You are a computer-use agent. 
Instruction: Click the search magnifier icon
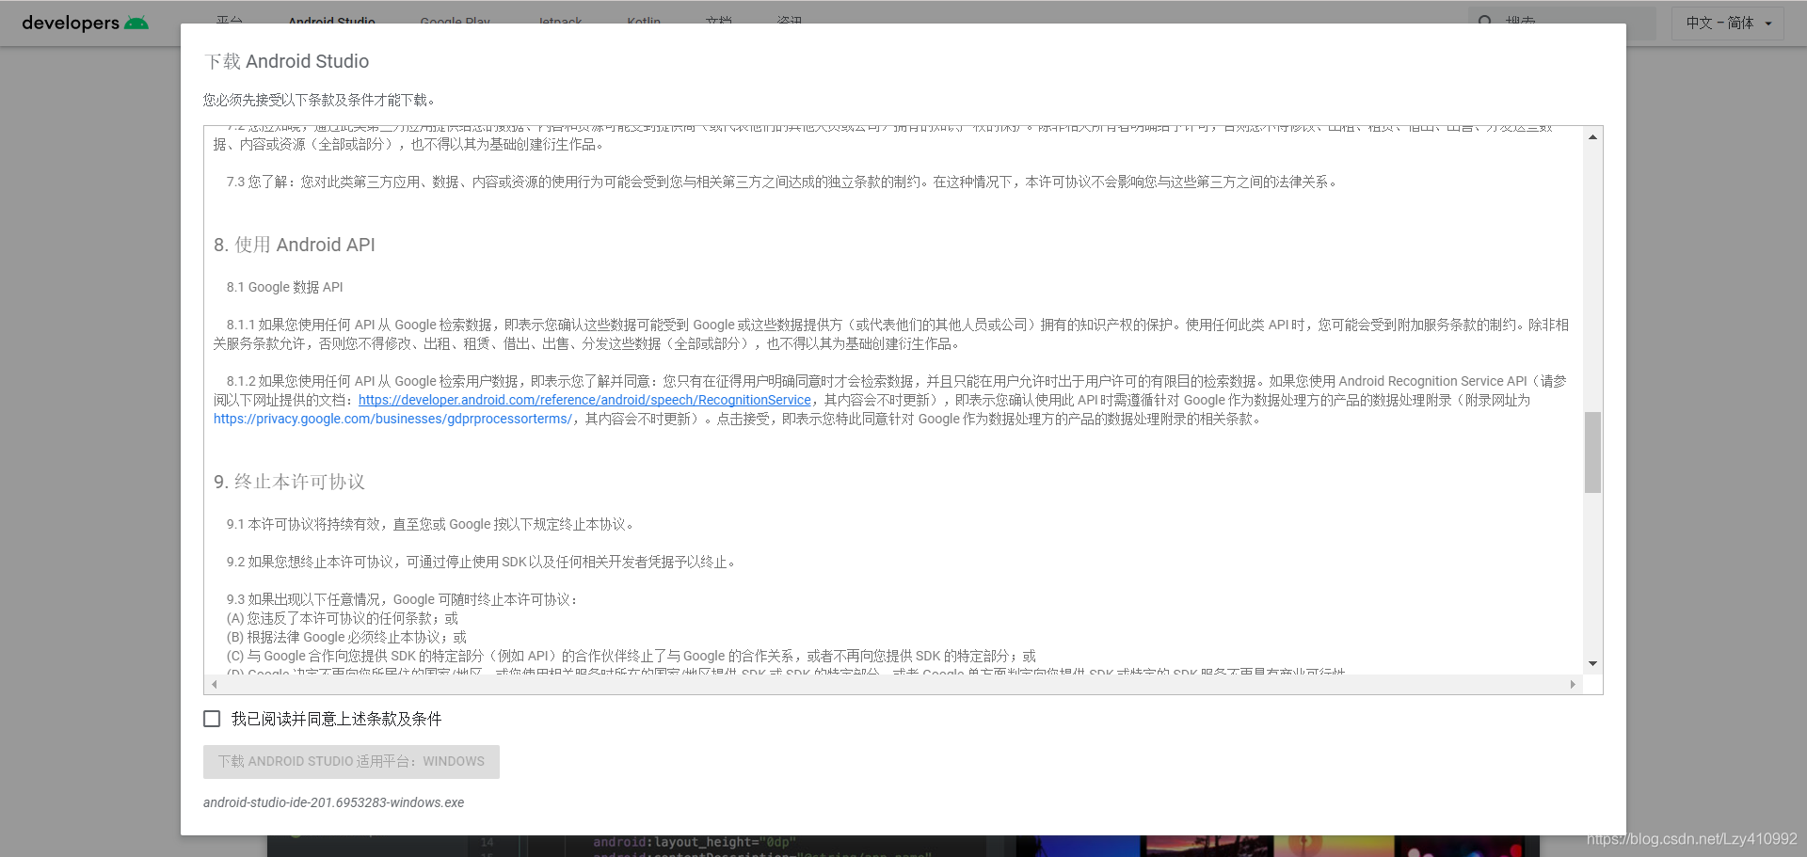1485,21
